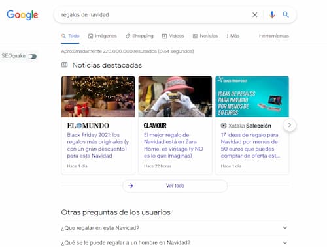Click chevron for hombre en Navidad question
This screenshot has height=247, width=327.
pyautogui.click(x=285, y=242)
